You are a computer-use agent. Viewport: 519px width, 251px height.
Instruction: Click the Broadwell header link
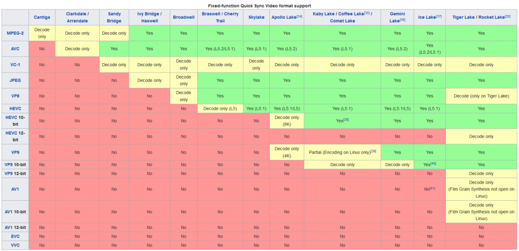pyautogui.click(x=183, y=17)
